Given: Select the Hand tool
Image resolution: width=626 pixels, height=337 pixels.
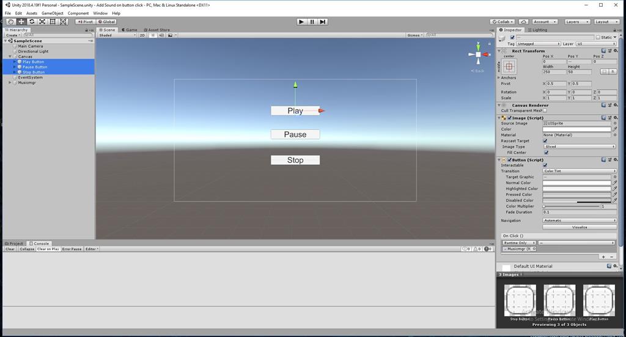Looking at the screenshot, I should [x=11, y=21].
